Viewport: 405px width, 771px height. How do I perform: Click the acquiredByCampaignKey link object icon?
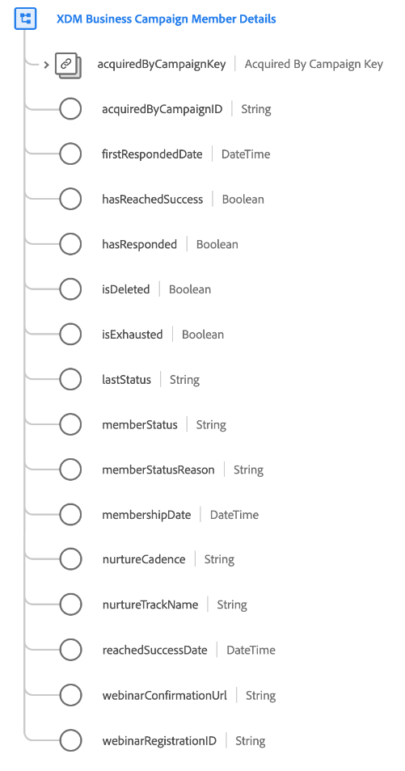coord(68,65)
